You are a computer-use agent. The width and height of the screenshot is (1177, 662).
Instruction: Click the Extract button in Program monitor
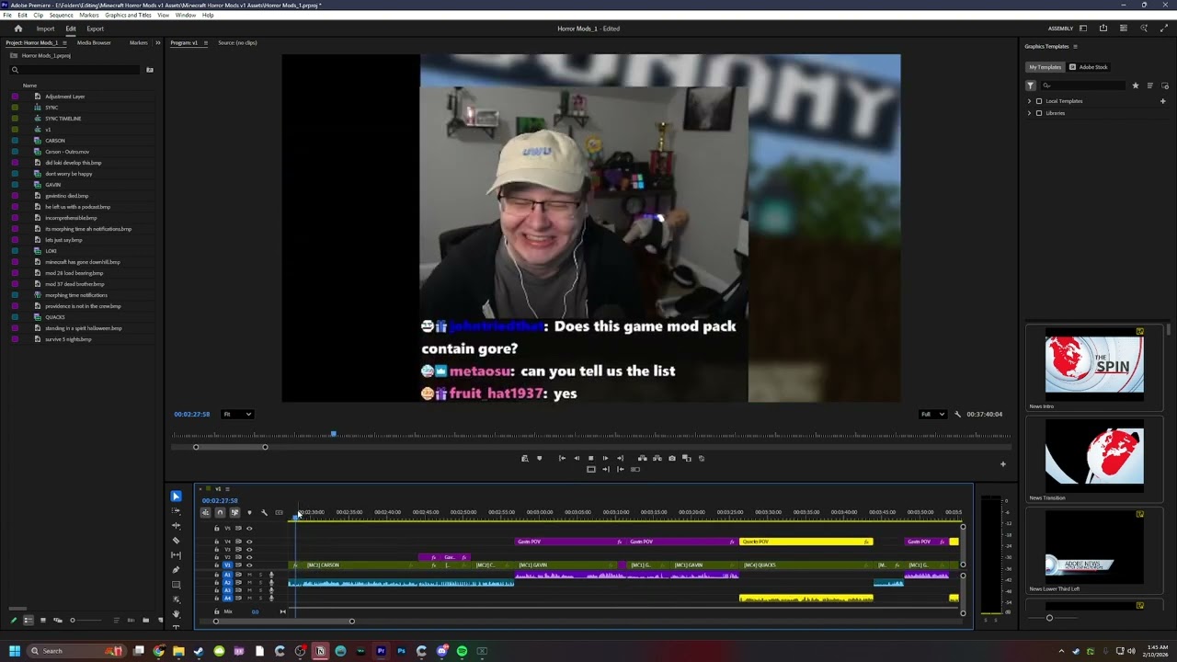(x=657, y=458)
